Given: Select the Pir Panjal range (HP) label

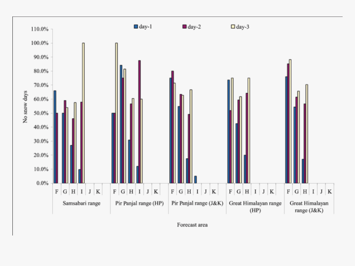Looking at the screenshot, I should [x=139, y=203].
